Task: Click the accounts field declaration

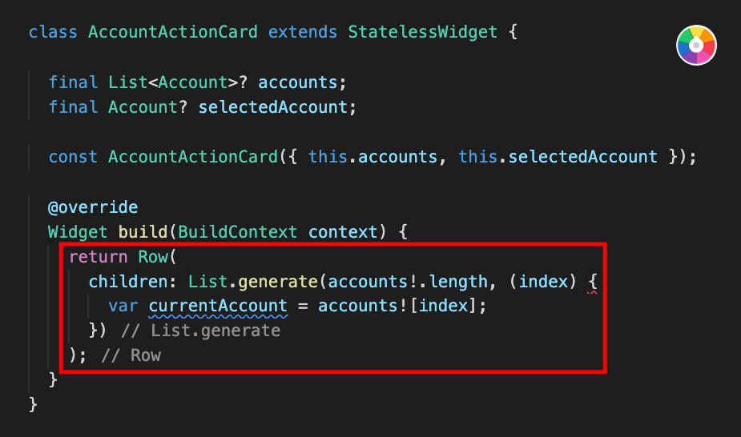Action: pyautogui.click(x=298, y=82)
